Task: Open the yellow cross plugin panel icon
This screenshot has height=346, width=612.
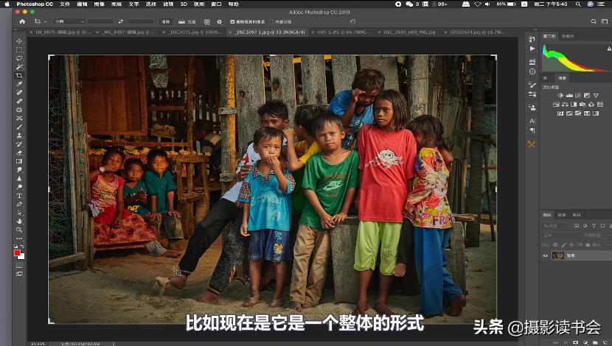Action: 532,144
